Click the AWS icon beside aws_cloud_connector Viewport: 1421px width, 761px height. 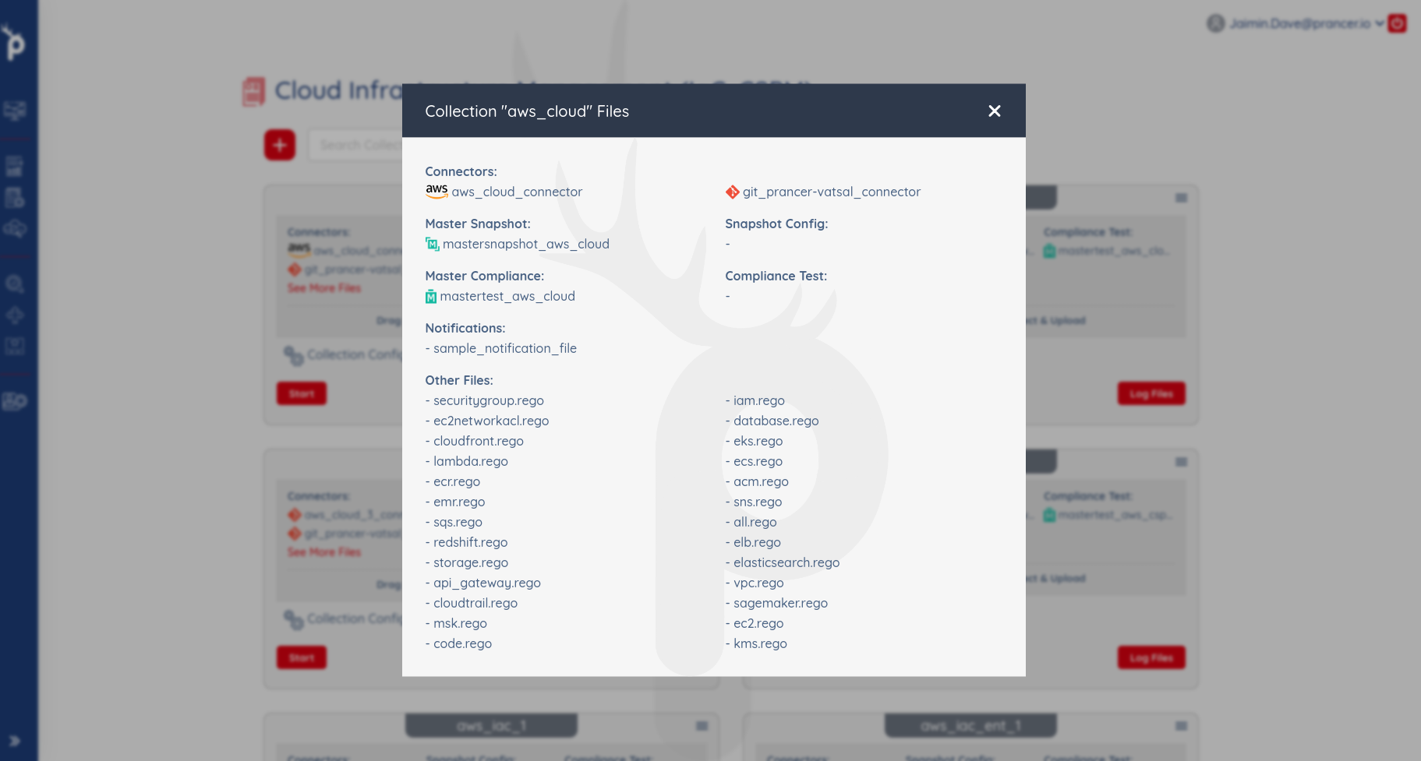pos(437,192)
